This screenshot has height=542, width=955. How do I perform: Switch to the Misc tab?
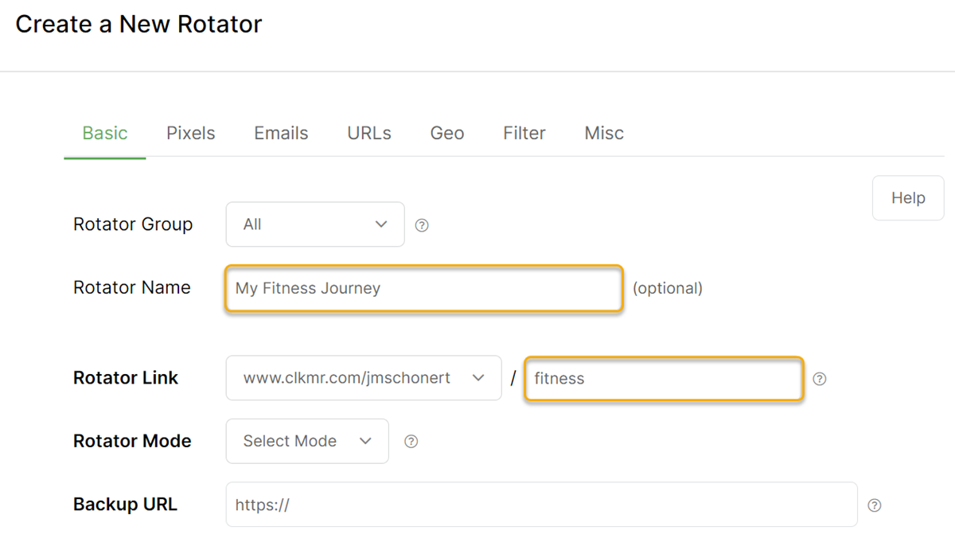pos(604,134)
